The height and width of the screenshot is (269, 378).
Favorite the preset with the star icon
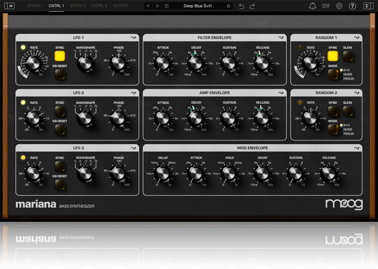(x=228, y=6)
